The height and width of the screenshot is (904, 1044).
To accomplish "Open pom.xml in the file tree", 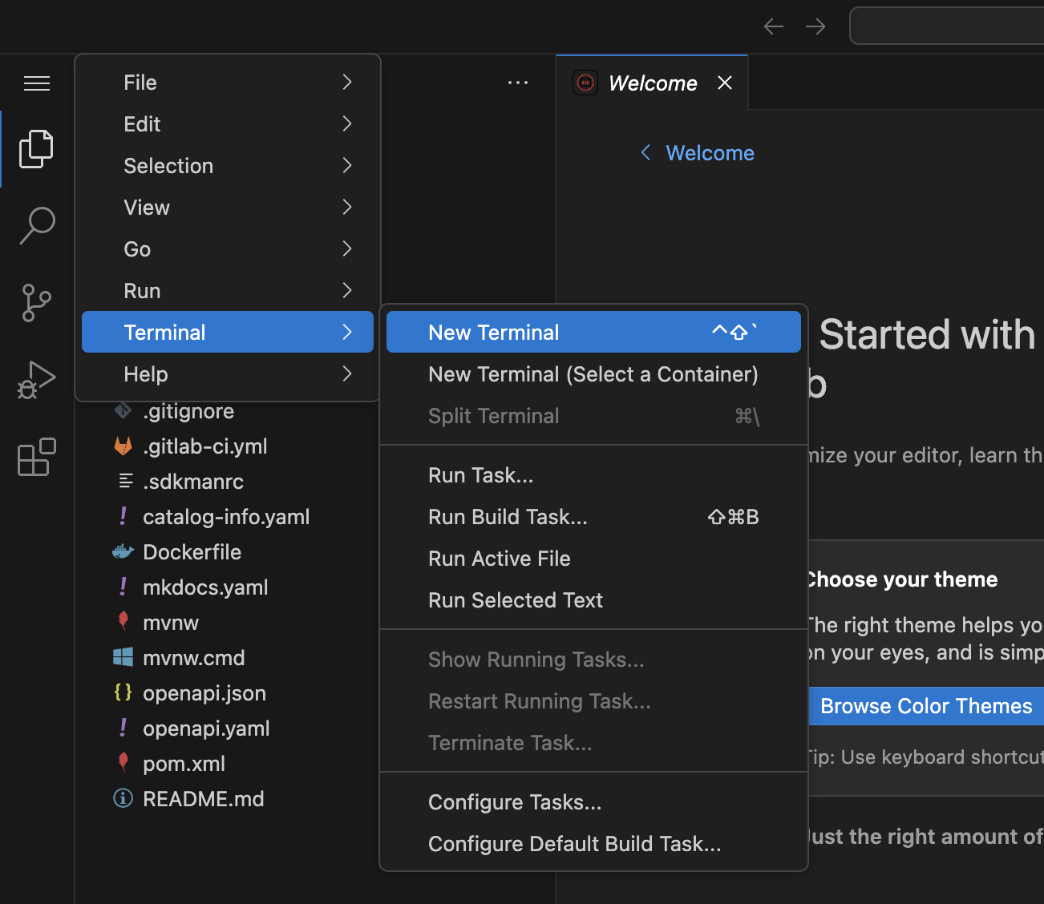I will tap(184, 764).
